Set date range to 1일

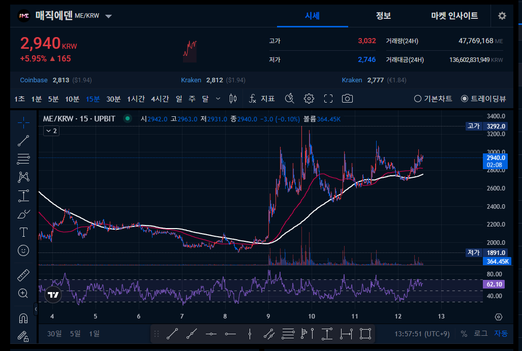pyautogui.click(x=94, y=334)
